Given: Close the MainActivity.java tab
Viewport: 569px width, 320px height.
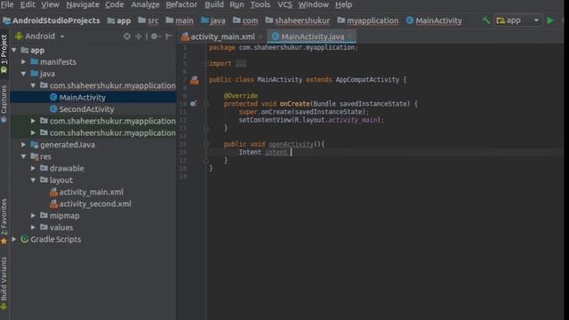Looking at the screenshot, I should (350, 37).
